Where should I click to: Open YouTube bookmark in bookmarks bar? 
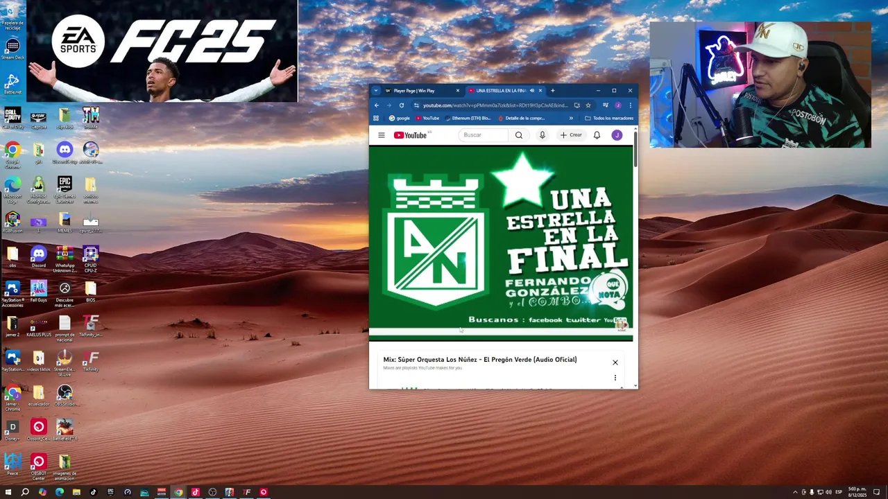(428, 119)
